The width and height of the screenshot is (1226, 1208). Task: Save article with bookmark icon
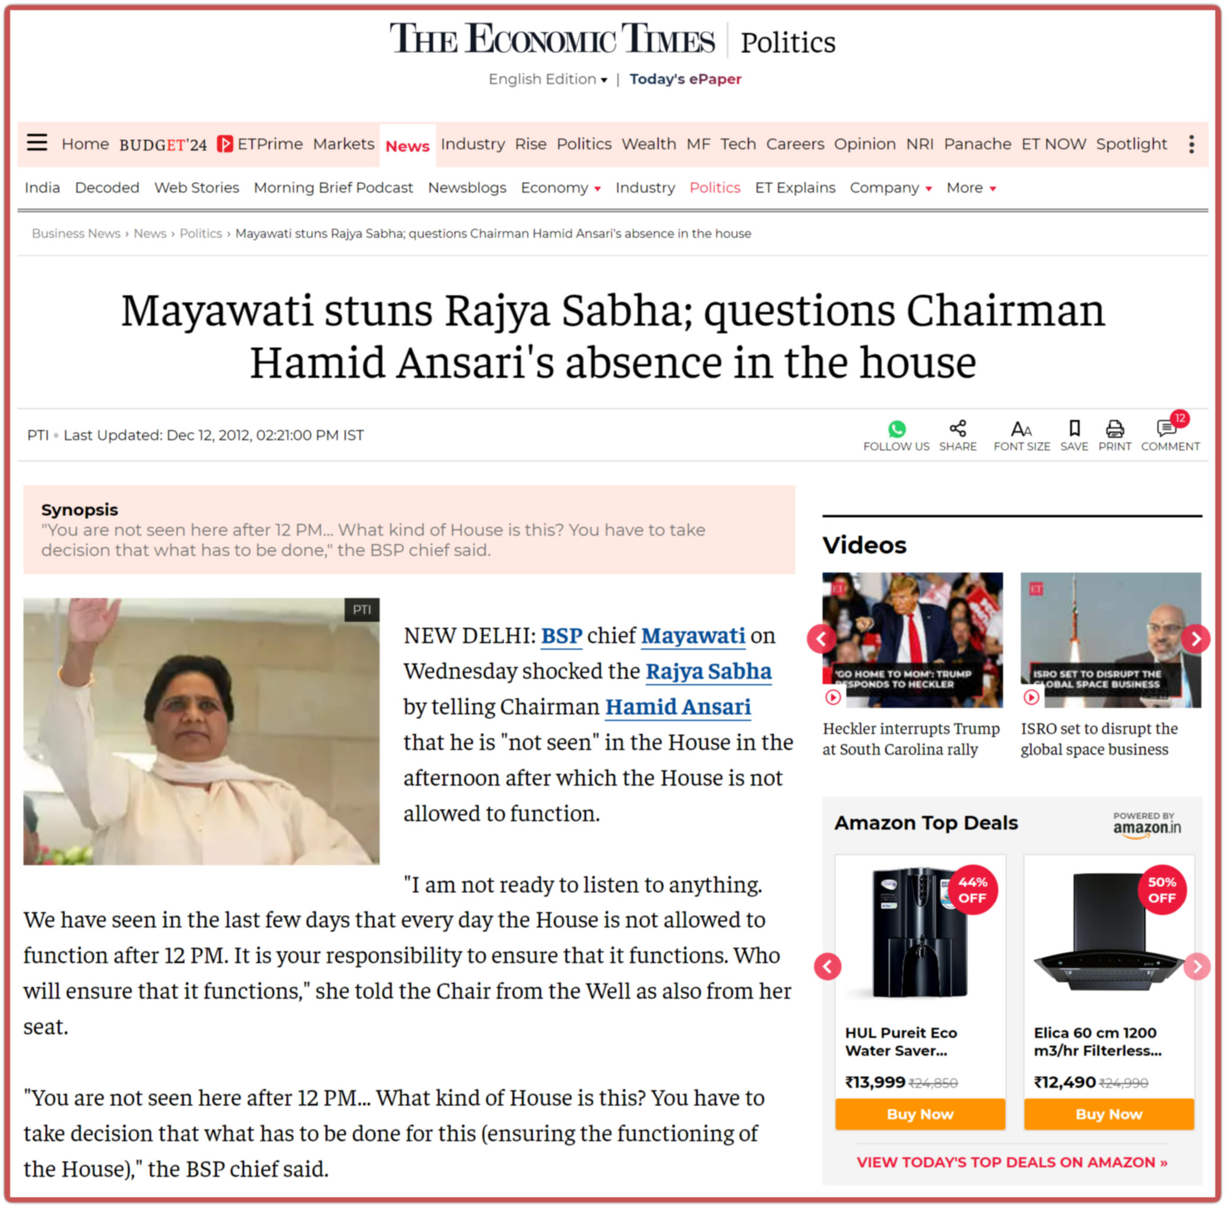coord(1075,429)
